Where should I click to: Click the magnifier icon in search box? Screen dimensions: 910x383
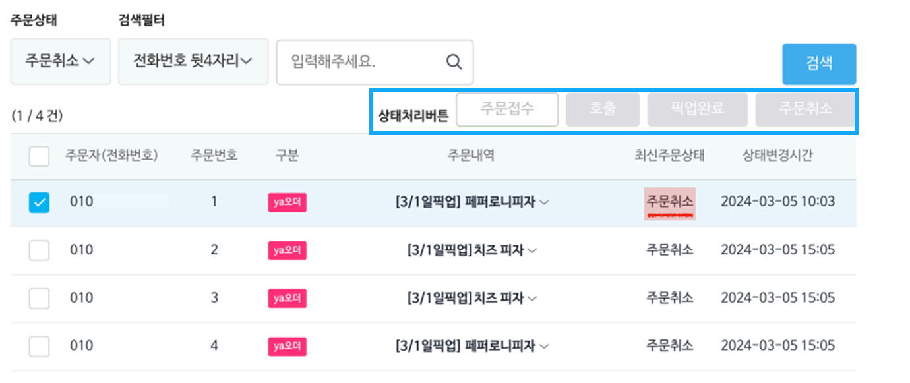(454, 62)
